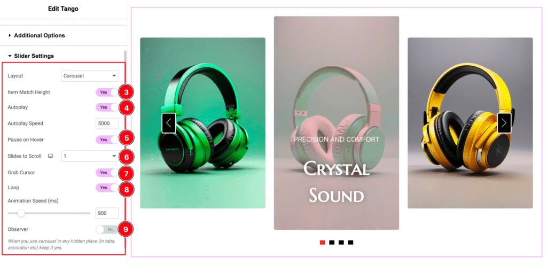
Task: Disable the Loop switch
Action: click(107, 188)
